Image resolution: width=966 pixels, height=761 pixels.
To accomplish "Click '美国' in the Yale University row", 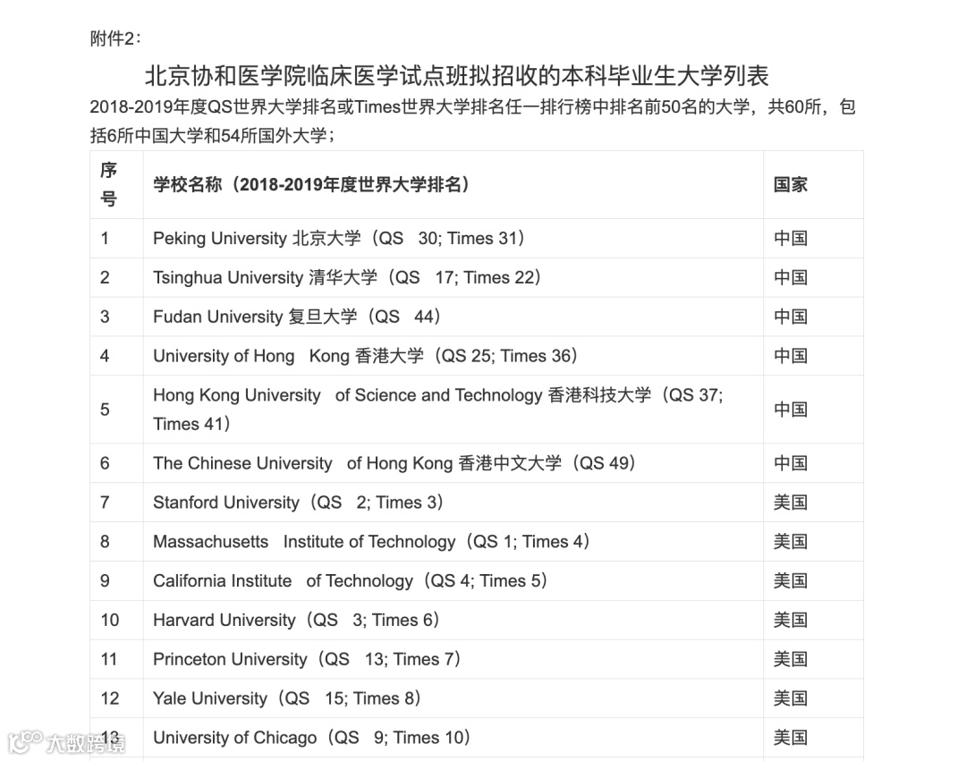I will click(x=791, y=698).
